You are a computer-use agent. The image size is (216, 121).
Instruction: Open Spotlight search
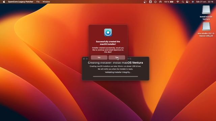(183, 2)
